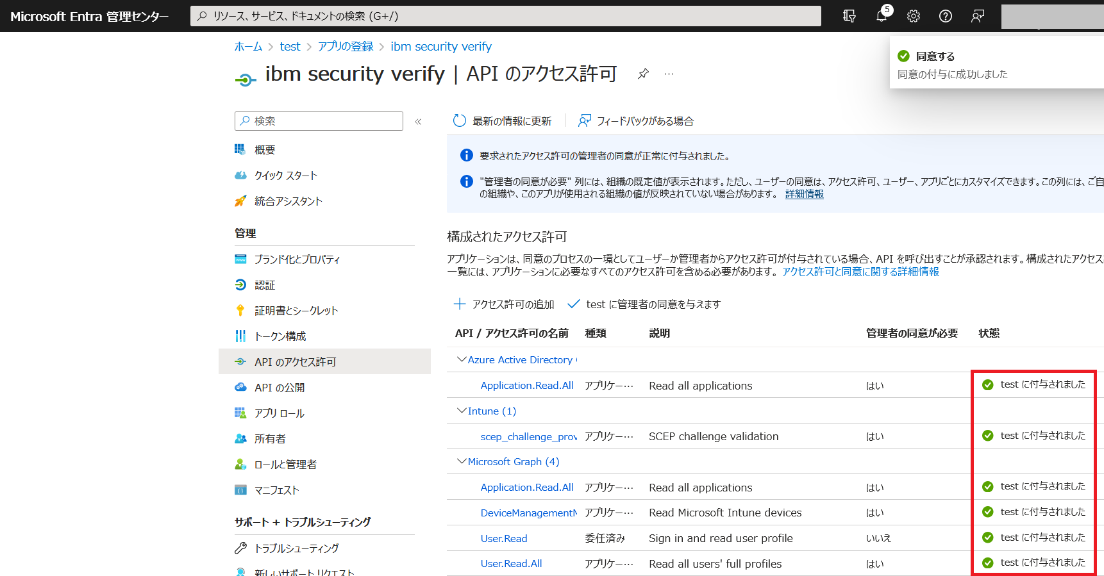Click the トラブルシューティング wrench icon

click(x=240, y=548)
